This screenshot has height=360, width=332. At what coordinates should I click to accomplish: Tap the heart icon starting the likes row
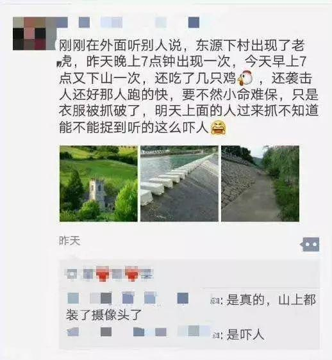[72, 274]
